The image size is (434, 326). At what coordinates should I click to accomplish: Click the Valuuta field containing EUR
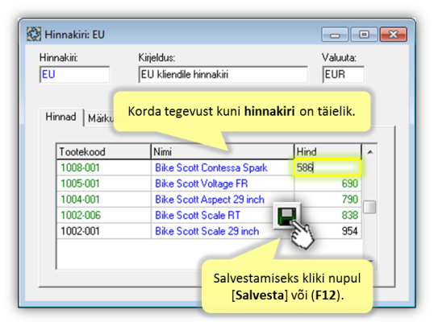point(343,74)
